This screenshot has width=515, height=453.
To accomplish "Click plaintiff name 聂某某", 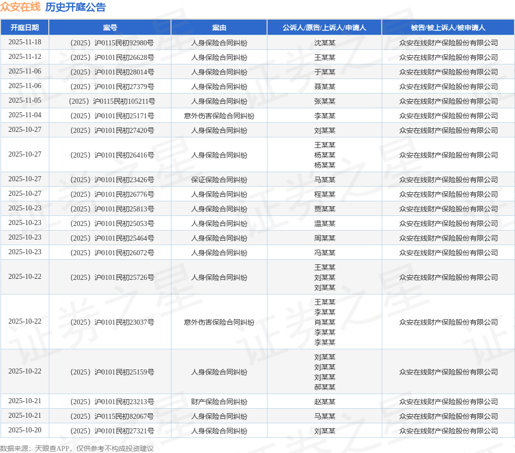I will pyautogui.click(x=324, y=87).
